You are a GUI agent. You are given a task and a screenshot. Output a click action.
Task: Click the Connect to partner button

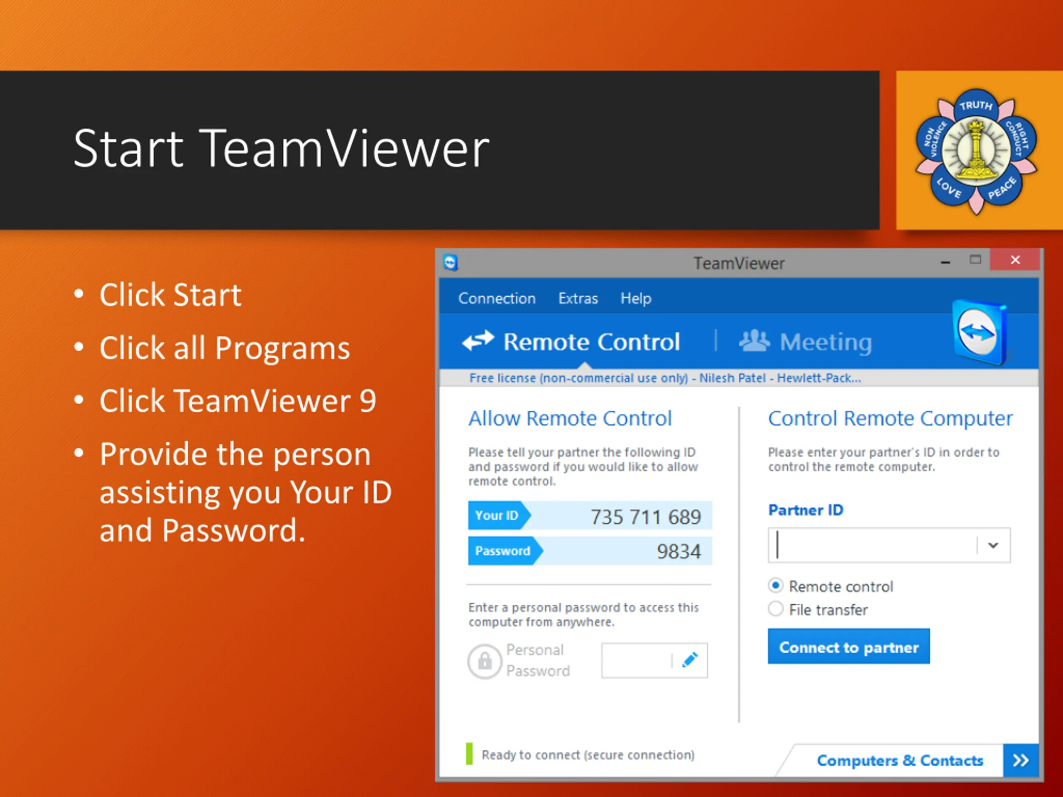click(848, 646)
